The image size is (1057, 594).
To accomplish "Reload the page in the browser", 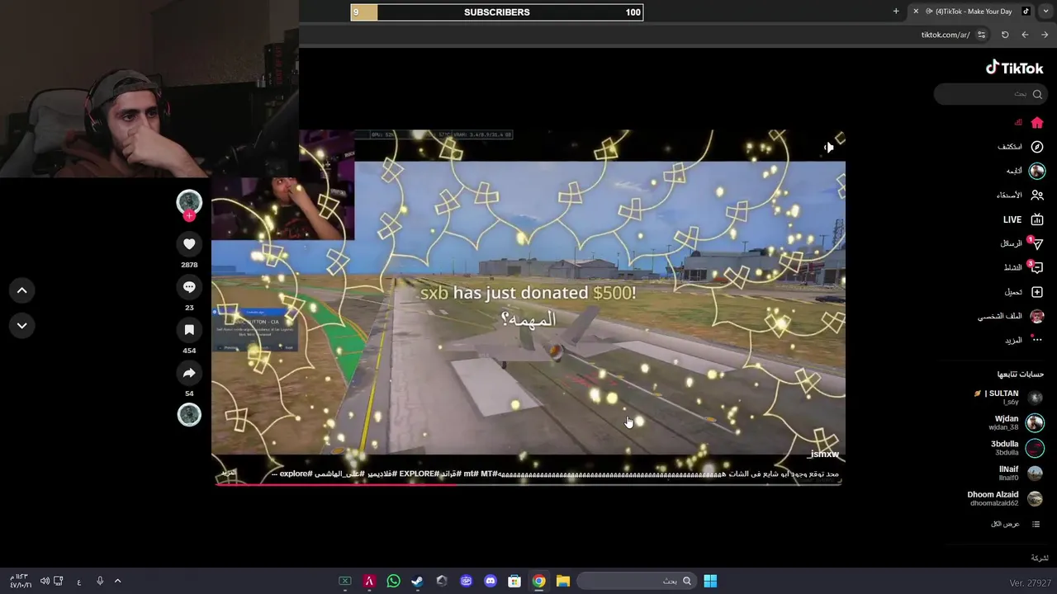I will click(1005, 35).
